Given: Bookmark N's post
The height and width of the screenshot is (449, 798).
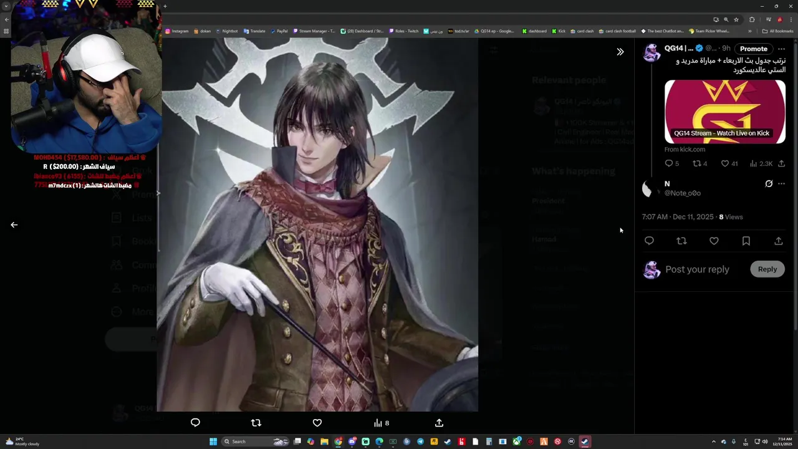Looking at the screenshot, I should click(746, 241).
